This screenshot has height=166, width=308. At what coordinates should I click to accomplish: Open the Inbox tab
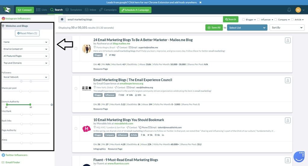pos(91,10)
